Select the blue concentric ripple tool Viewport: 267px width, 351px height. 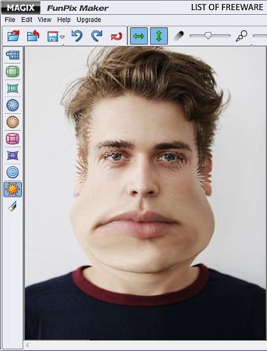click(12, 172)
